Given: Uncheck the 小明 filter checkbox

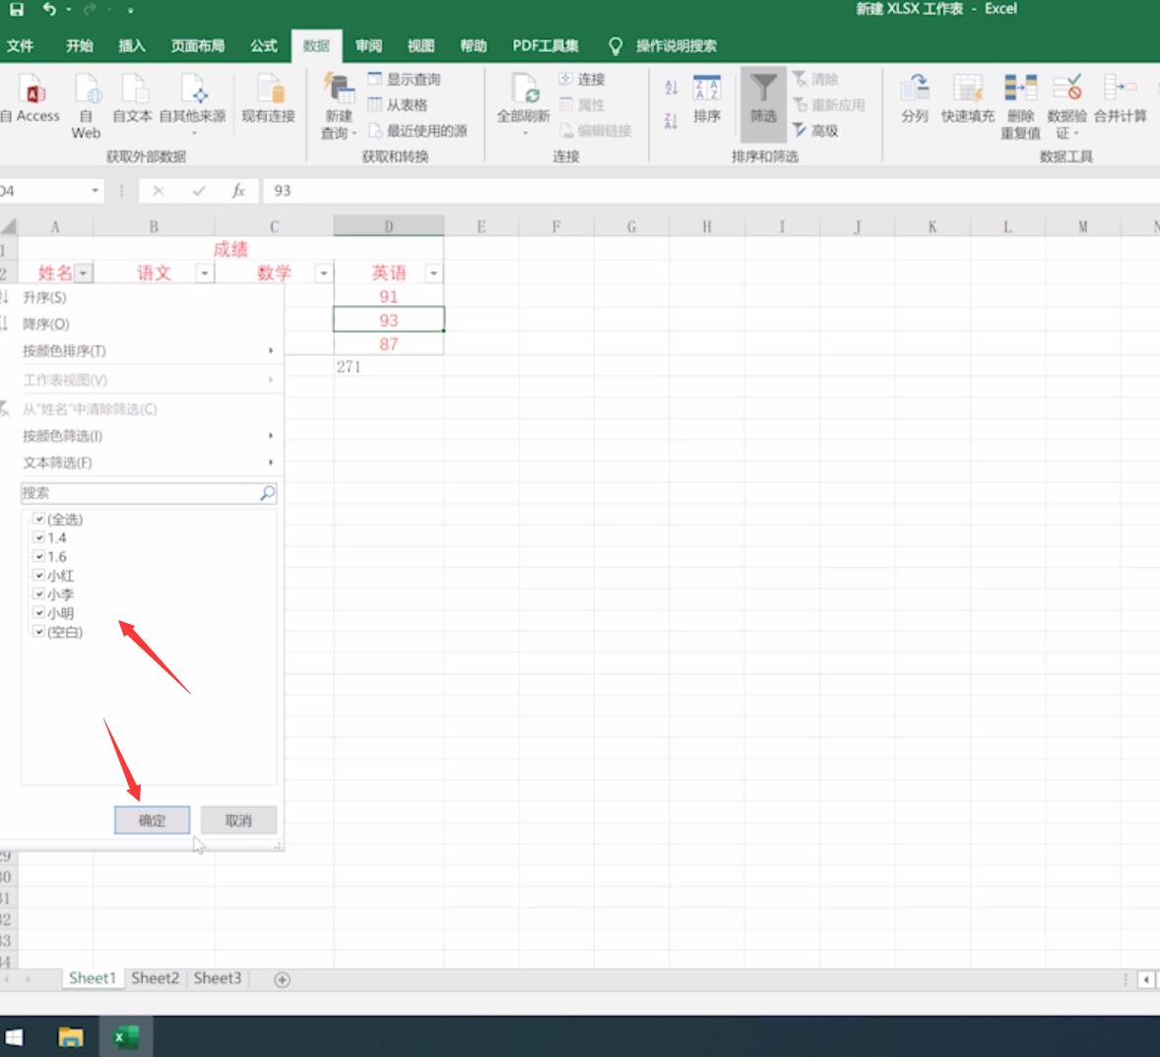Looking at the screenshot, I should click(39, 612).
